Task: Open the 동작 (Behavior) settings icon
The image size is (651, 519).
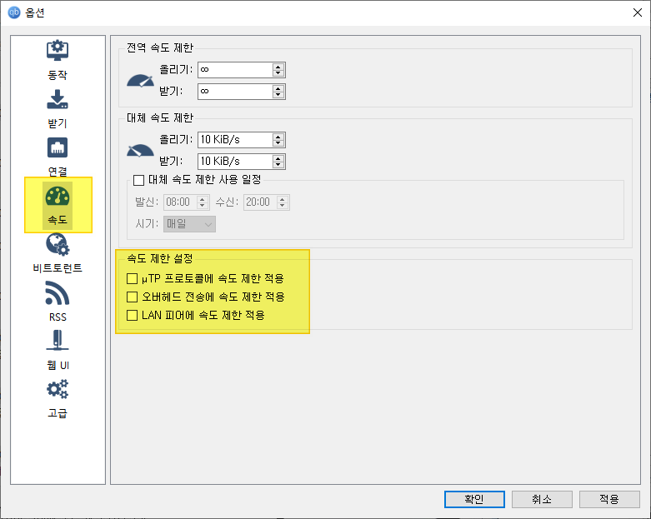Action: (58, 51)
